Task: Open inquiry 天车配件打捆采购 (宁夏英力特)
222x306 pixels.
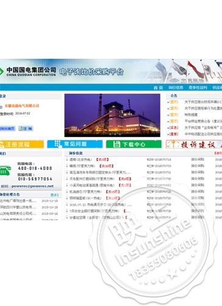Action: click(92, 179)
